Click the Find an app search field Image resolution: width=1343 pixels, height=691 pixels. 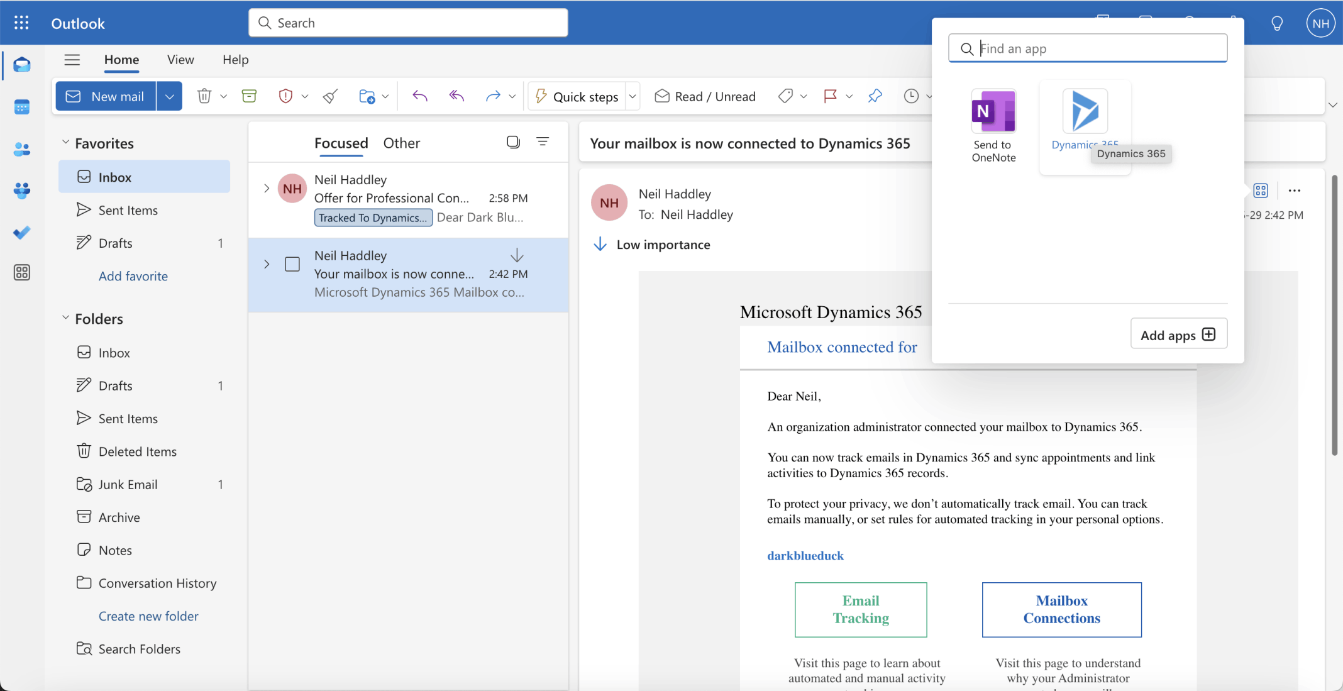click(1087, 48)
